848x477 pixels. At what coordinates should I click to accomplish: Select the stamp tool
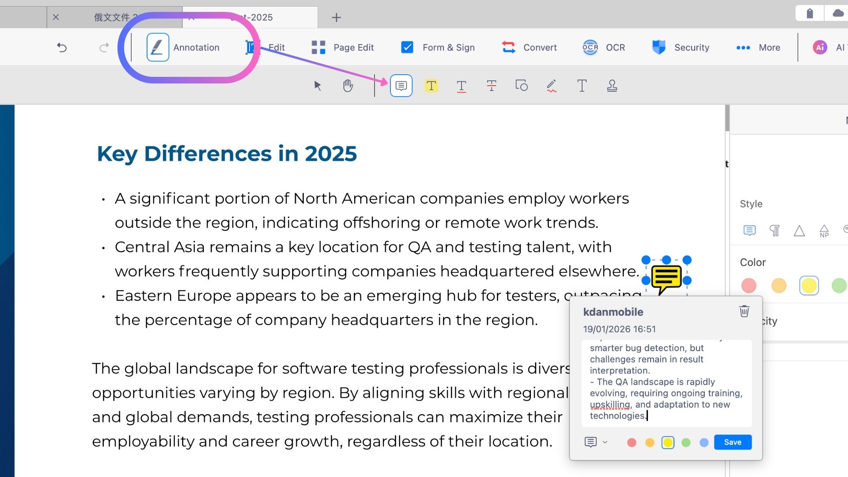(612, 86)
